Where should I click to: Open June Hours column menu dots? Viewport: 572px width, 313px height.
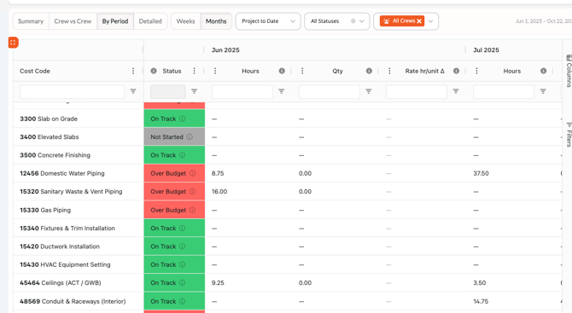215,71
